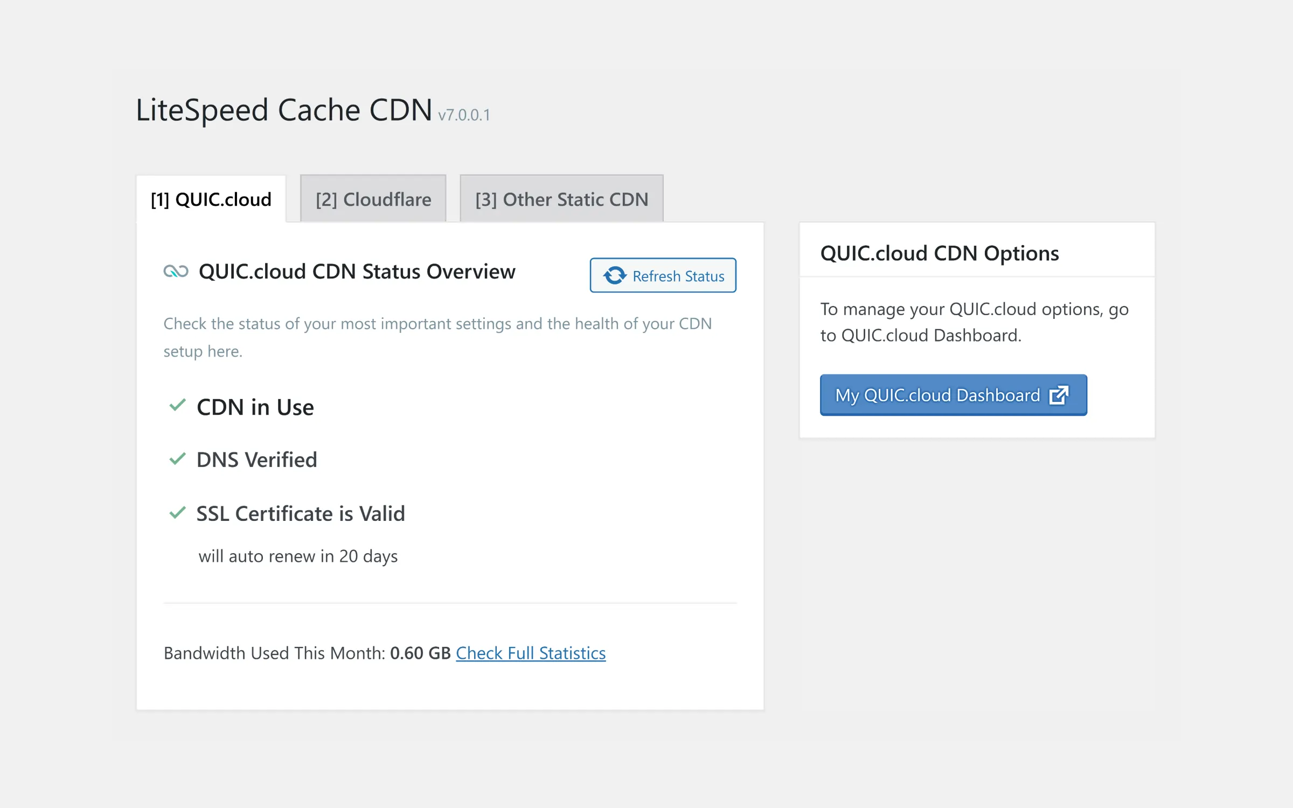The height and width of the screenshot is (808, 1293).
Task: Click the SSL Certificate is Valid checkmark
Action: pos(177,512)
